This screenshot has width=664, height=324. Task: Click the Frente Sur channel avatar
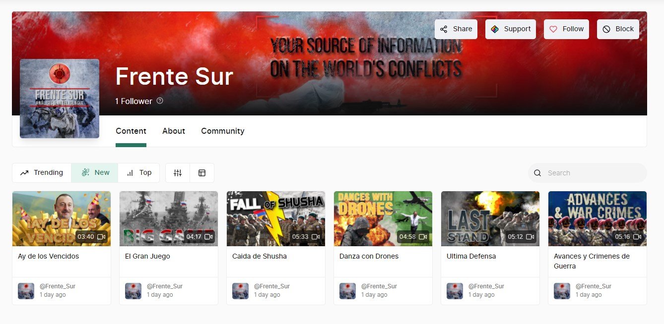point(60,99)
